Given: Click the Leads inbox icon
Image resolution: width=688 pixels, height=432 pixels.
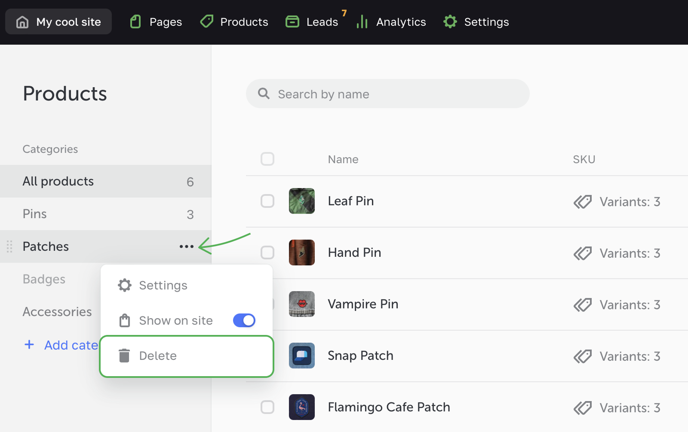Looking at the screenshot, I should coord(292,22).
